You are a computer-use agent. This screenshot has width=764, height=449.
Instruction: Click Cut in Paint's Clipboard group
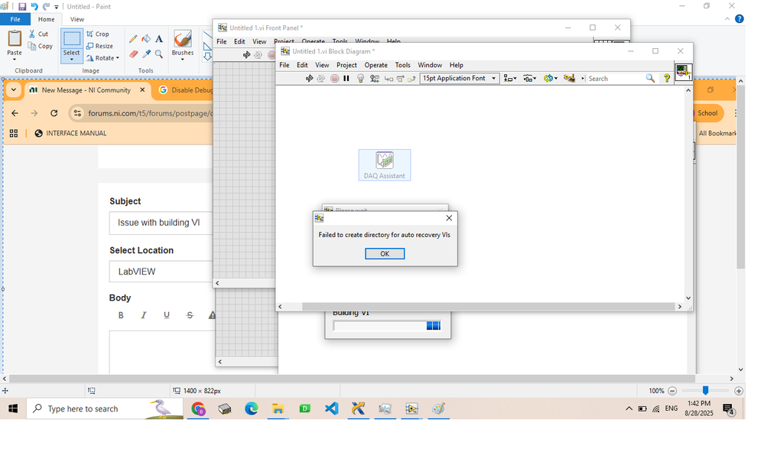38,34
